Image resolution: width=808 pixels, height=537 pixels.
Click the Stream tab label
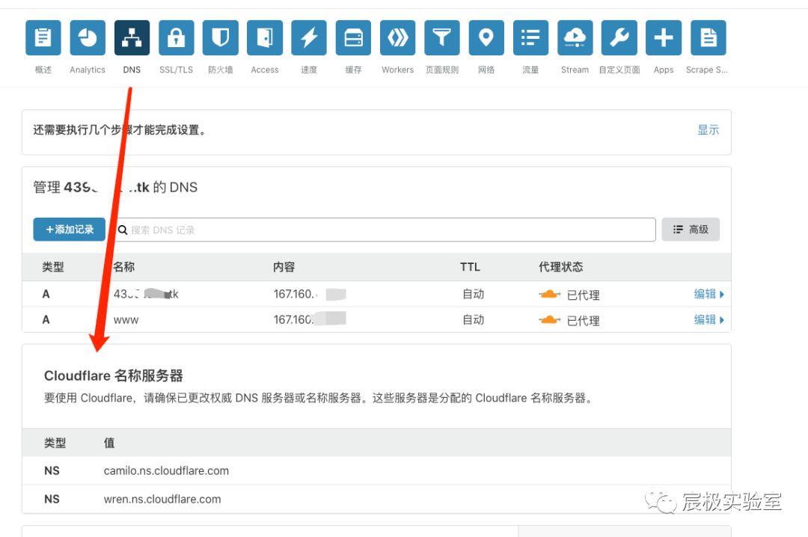(575, 70)
